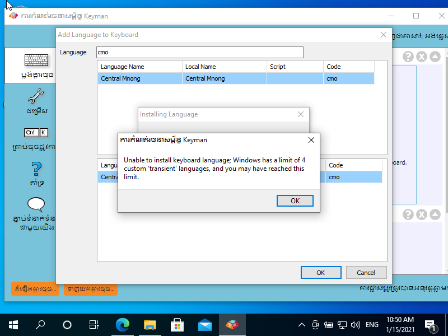The height and width of the screenshot is (336, 448).
Task: Show hidden system tray icons
Action: point(302,325)
